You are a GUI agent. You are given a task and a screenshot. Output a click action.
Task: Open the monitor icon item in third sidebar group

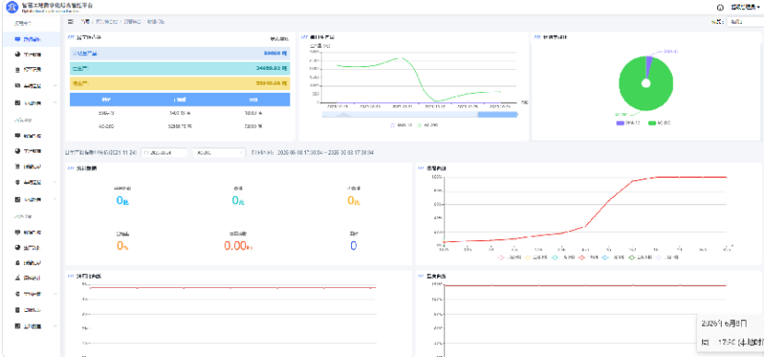30,232
